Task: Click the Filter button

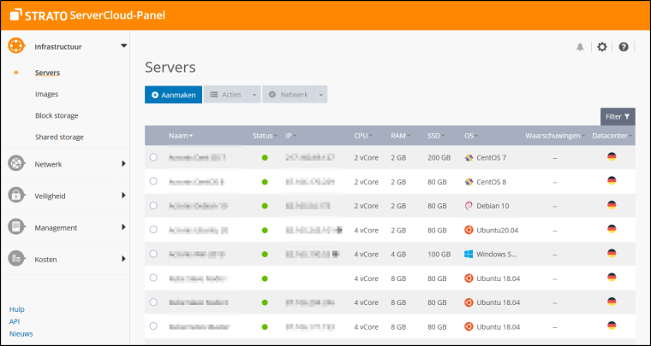Action: 618,116
